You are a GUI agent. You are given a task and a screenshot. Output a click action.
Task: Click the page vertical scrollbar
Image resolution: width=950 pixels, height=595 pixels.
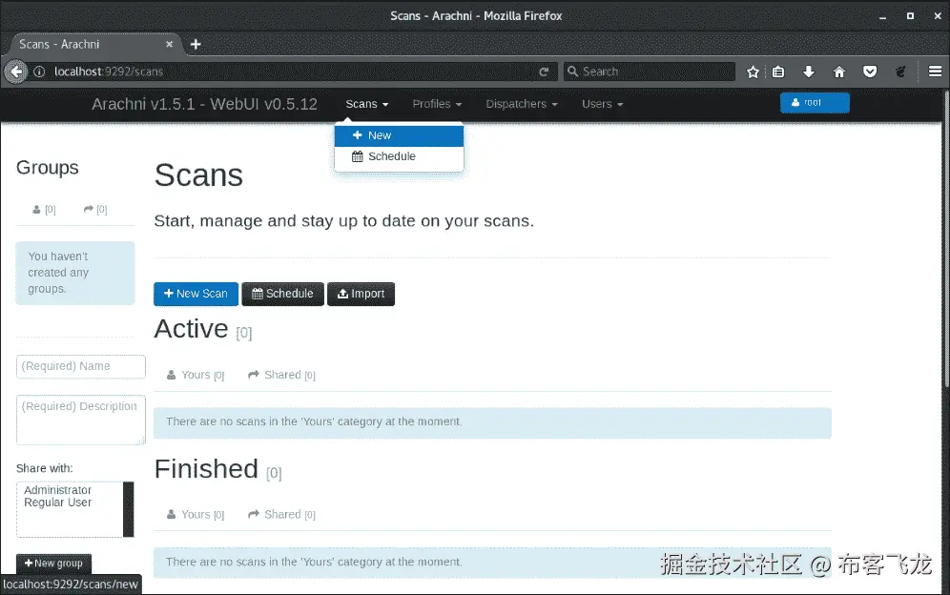pos(946,239)
